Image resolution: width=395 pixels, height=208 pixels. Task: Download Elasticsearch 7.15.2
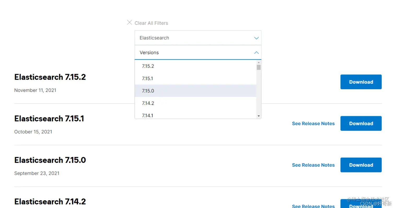361,82
